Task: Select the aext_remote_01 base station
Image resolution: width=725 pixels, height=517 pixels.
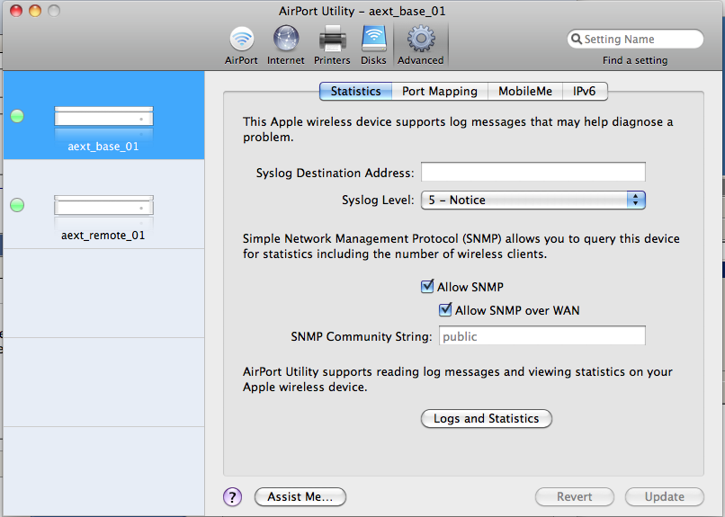Action: point(103,204)
